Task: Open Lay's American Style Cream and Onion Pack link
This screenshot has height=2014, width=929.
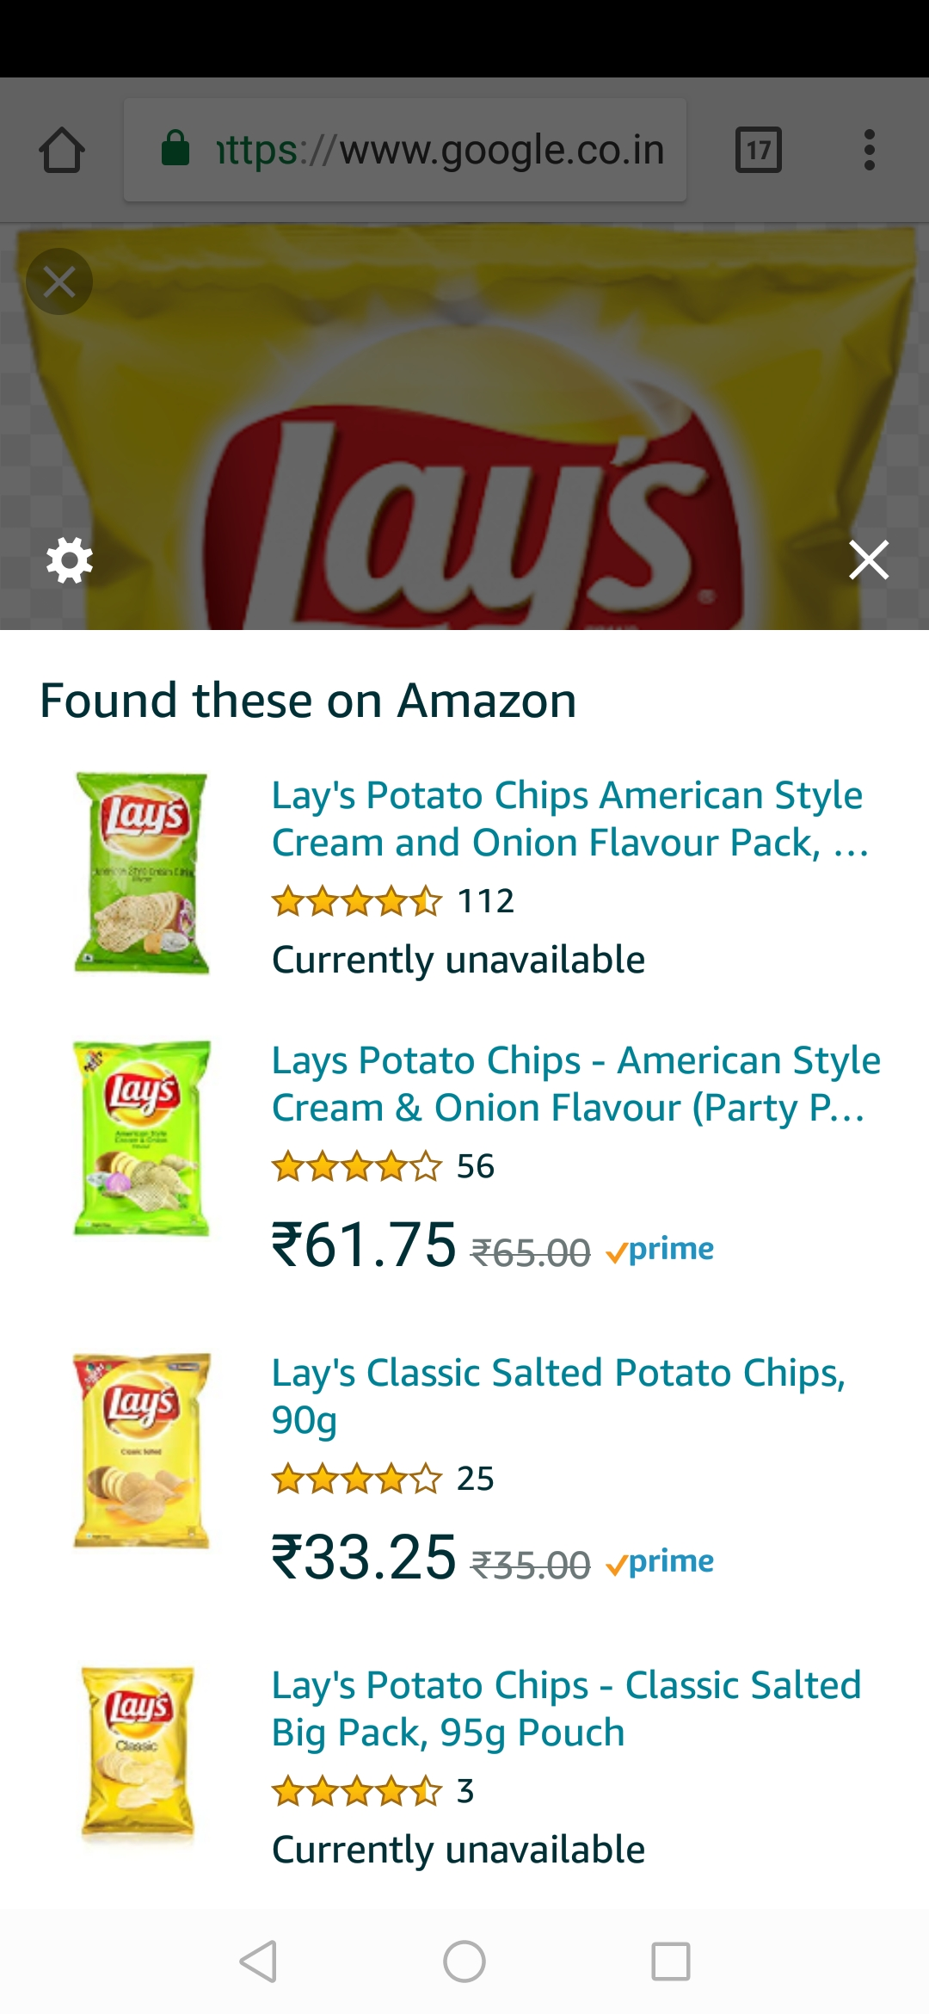Action: [x=569, y=819]
